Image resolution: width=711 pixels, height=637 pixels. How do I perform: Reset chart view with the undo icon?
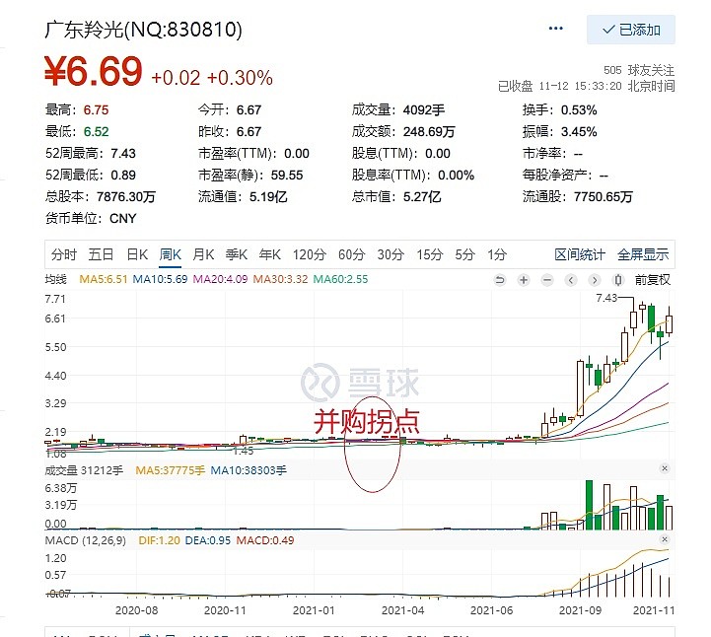(500, 280)
